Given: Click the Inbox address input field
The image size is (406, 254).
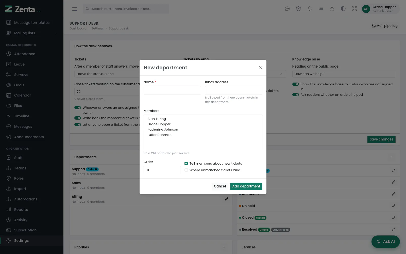Looking at the screenshot, I should 234,90.
